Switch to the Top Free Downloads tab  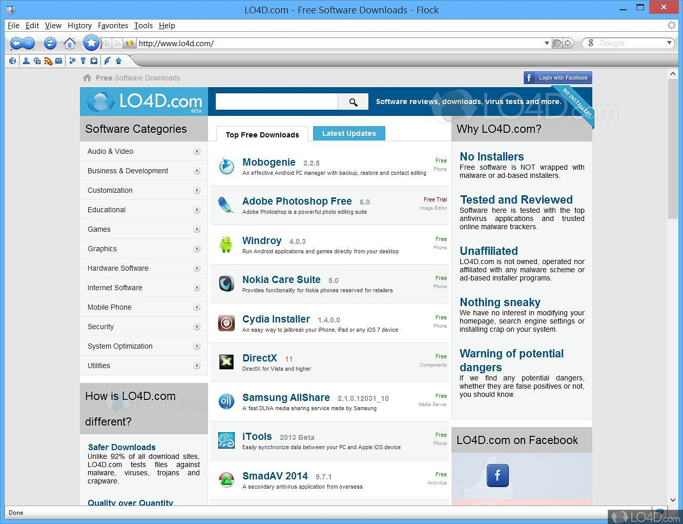262,134
